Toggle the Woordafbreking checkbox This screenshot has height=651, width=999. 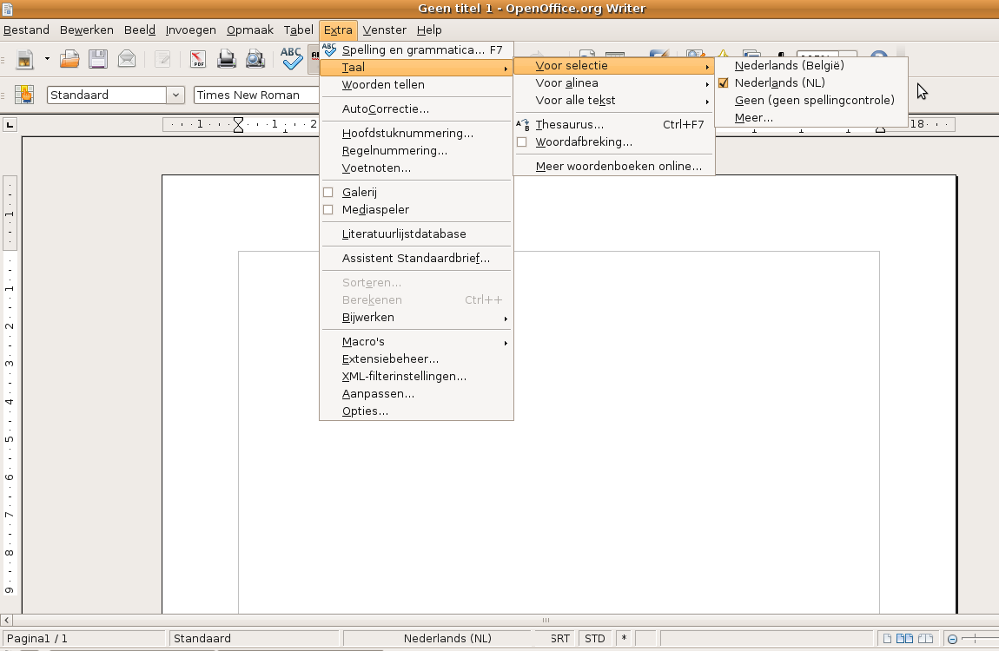(x=522, y=141)
